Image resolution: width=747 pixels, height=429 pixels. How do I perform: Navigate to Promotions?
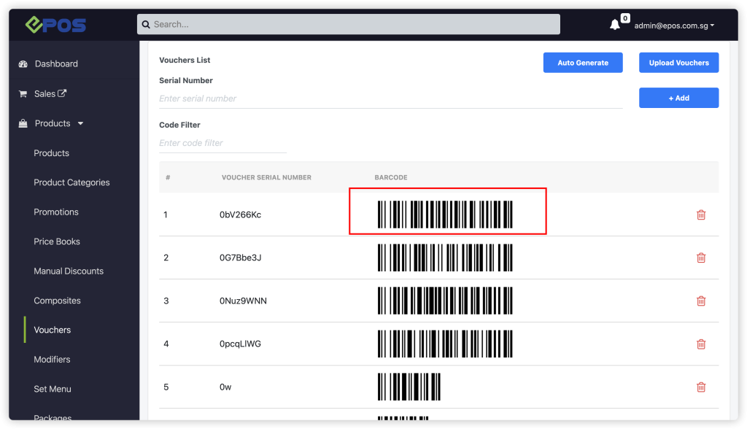pyautogui.click(x=56, y=212)
